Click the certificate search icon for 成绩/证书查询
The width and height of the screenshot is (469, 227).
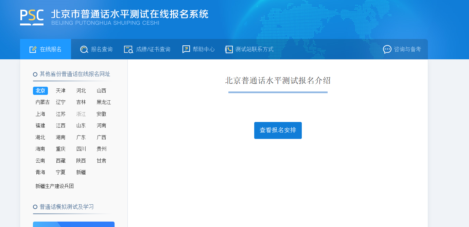pyautogui.click(x=128, y=49)
